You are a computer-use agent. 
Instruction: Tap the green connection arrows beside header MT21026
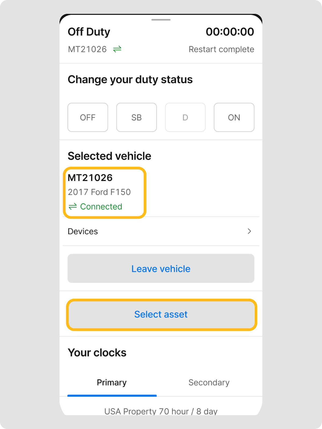point(117,49)
